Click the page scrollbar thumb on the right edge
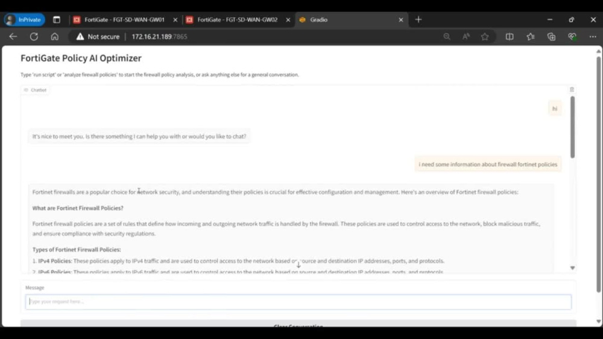The height and width of the screenshot is (339, 603). [598, 174]
